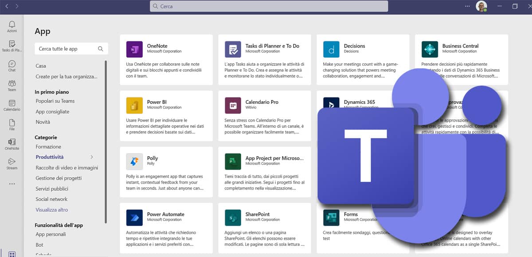This screenshot has height=257, width=532.
Task: Click the Business Central title text
Action: (460, 46)
